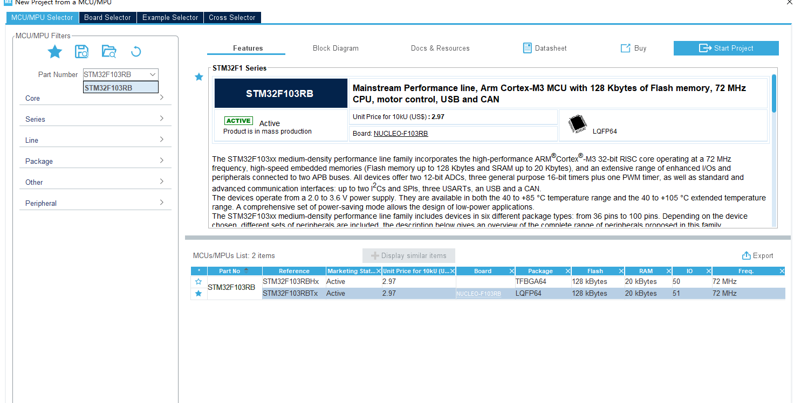Remove the Board column
The height and width of the screenshot is (403, 794).
pyautogui.click(x=512, y=271)
